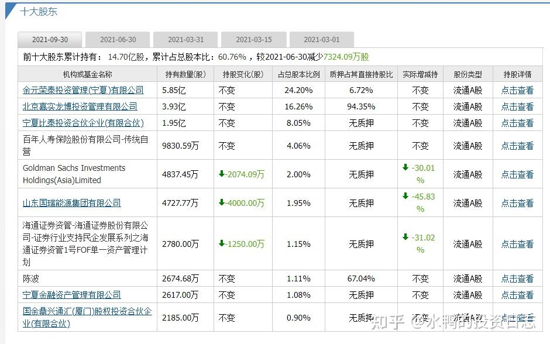
Task: Click the 股份类型 column header
Action: tap(468, 74)
